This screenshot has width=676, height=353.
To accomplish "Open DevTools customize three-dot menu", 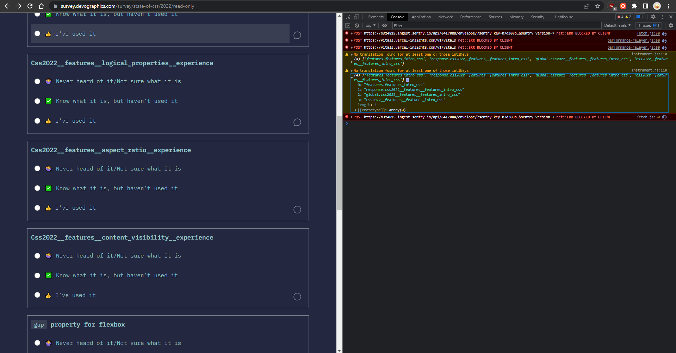I will [662, 17].
